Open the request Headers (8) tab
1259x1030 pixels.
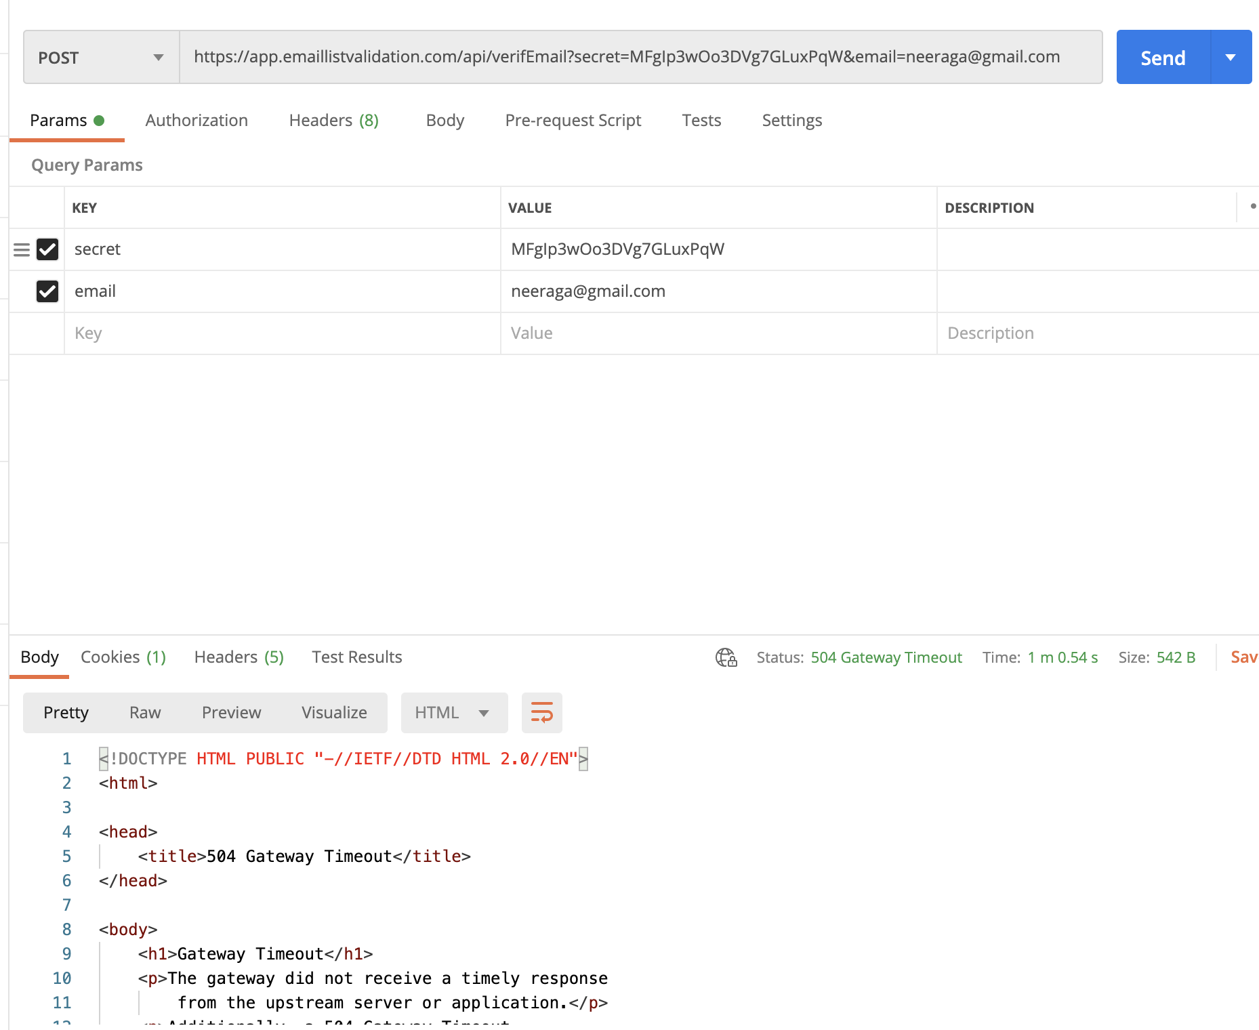(x=334, y=121)
